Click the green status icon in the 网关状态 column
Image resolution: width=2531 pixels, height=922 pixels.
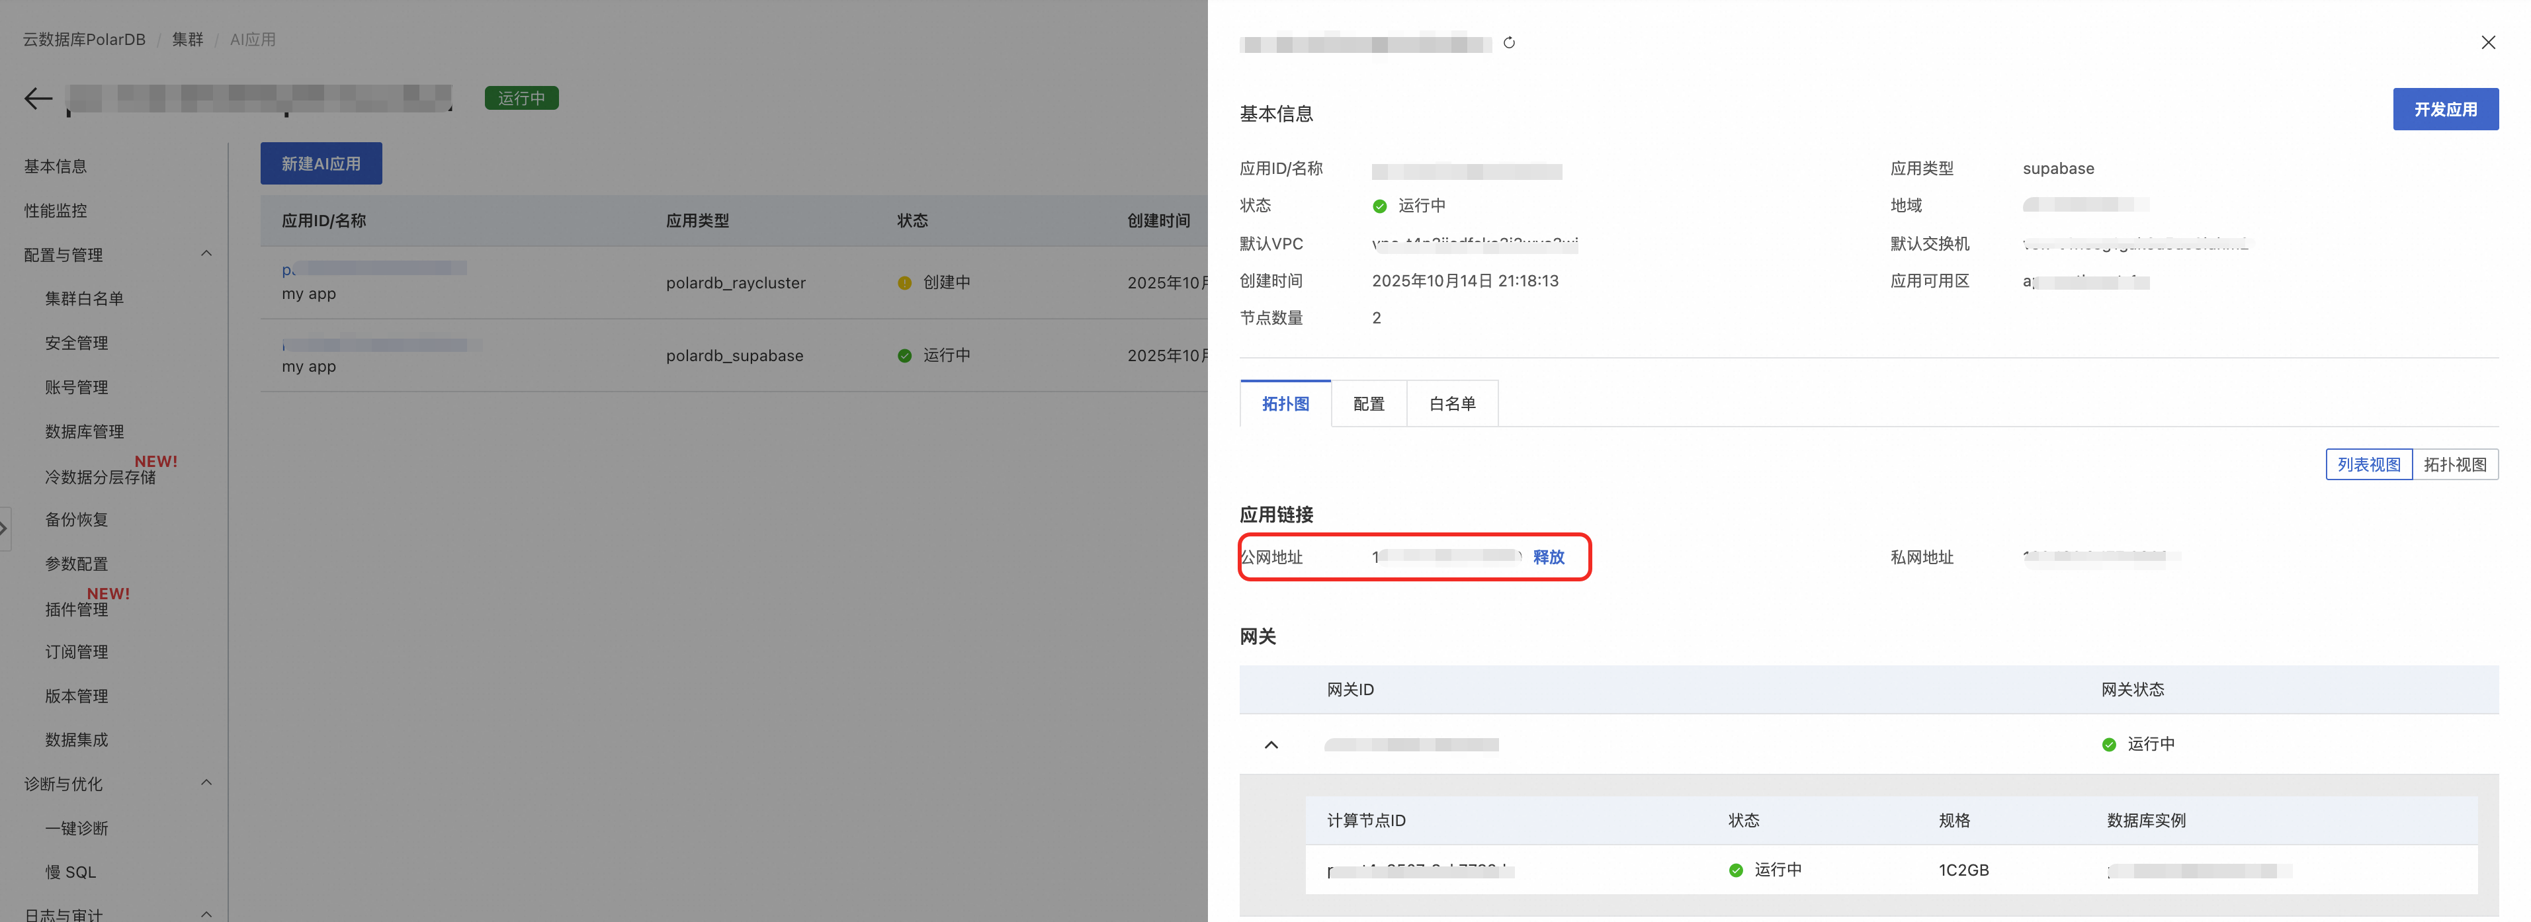pyautogui.click(x=2110, y=743)
